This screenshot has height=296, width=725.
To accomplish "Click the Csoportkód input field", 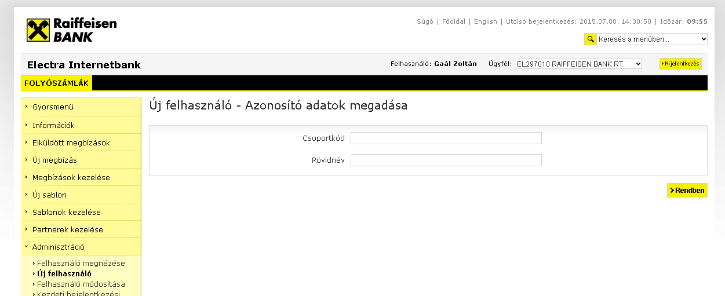I will click(x=446, y=138).
